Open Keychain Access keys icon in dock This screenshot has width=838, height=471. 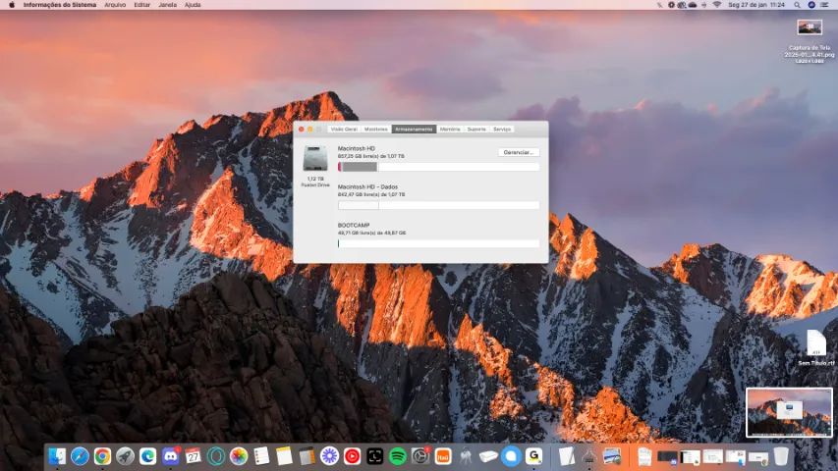pyautogui.click(x=466, y=456)
